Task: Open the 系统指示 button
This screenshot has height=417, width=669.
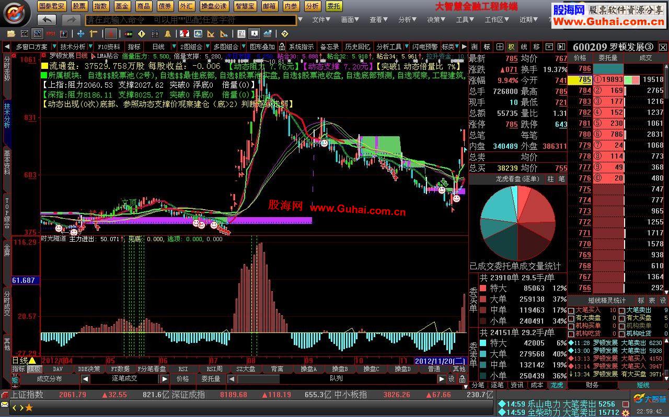Action: tap(302, 46)
